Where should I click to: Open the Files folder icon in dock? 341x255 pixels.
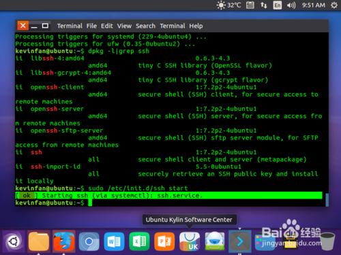tap(39, 241)
